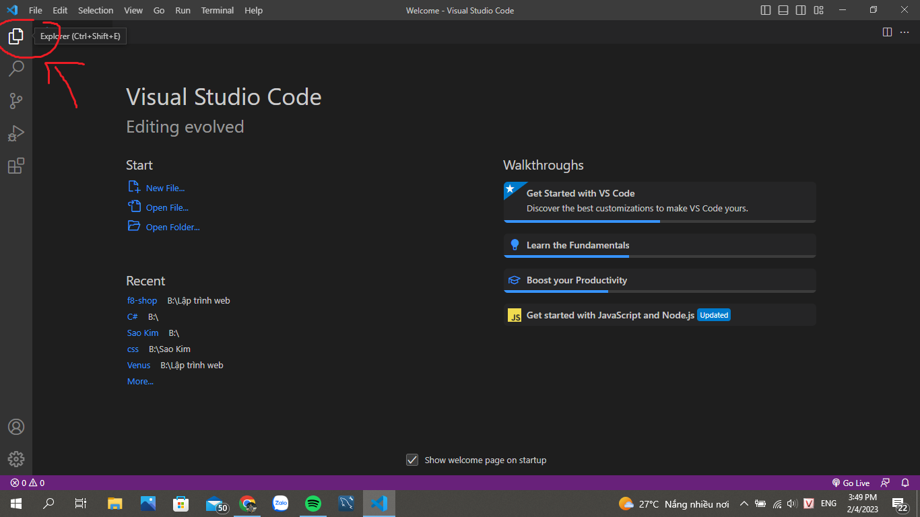Viewport: 920px width, 517px height.
Task: Click the More... recent link
Action: pyautogui.click(x=140, y=381)
